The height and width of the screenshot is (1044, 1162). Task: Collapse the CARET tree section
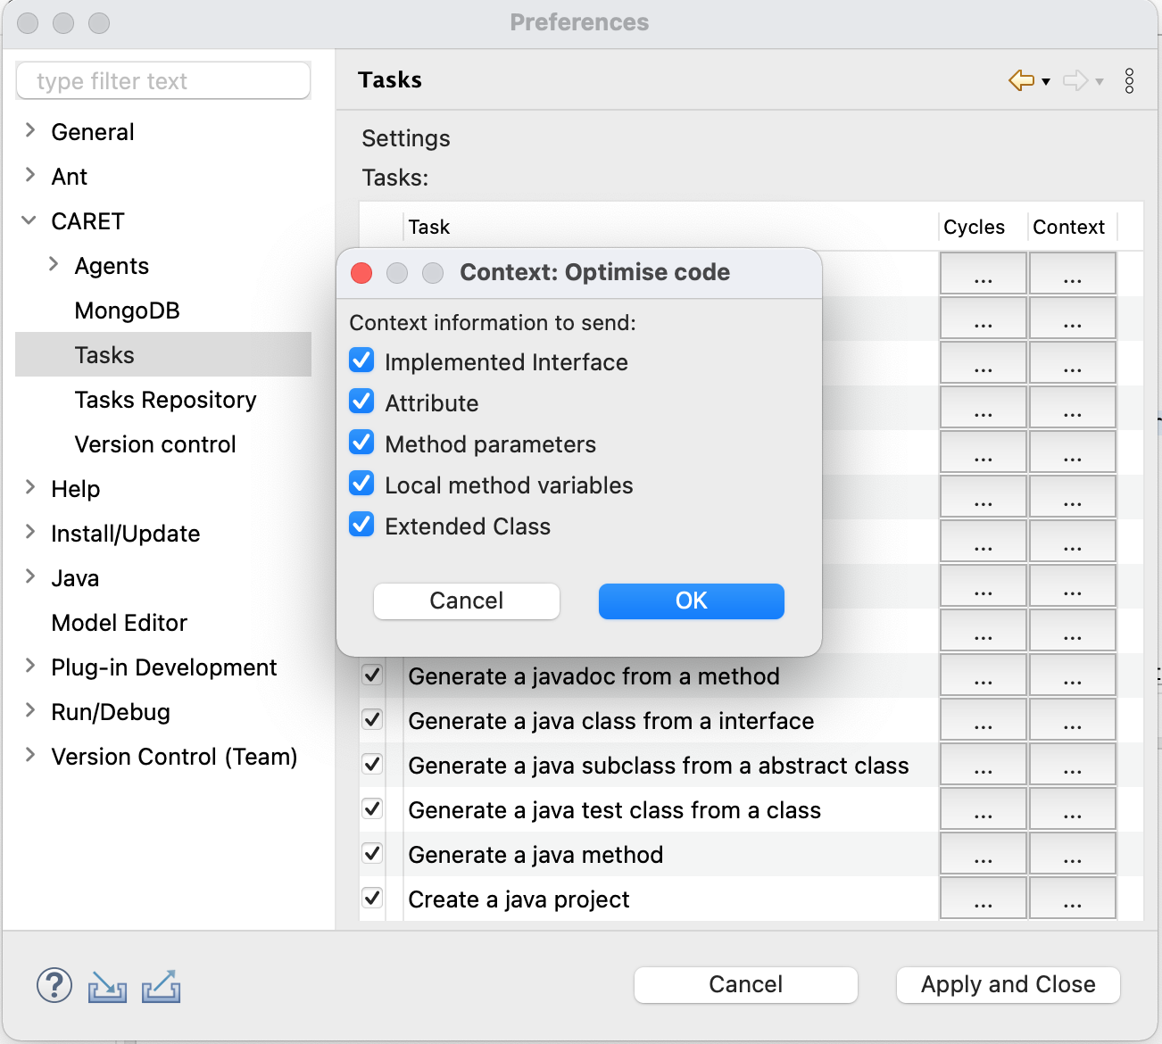tap(29, 220)
